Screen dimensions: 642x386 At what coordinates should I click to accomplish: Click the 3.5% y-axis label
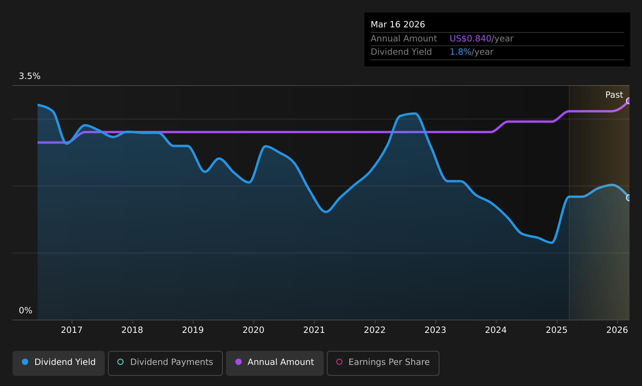click(x=30, y=76)
